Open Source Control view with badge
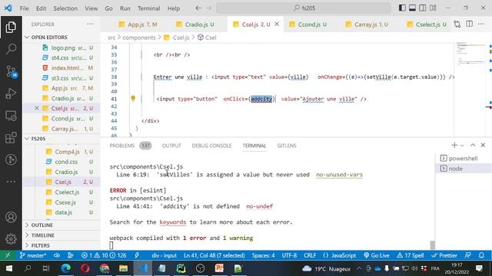Viewport: 492px width, 276px height. (11, 71)
